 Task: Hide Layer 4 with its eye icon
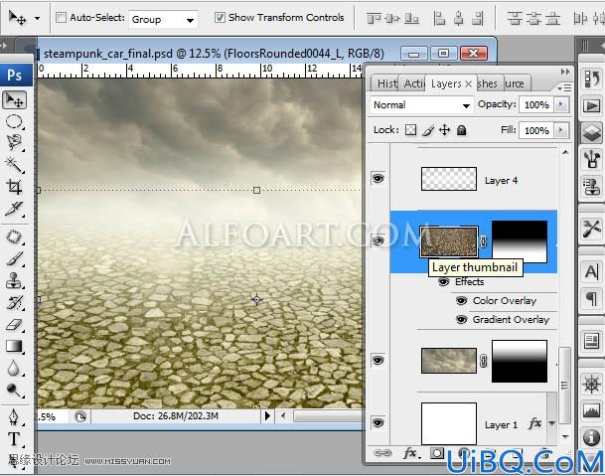pyautogui.click(x=378, y=178)
